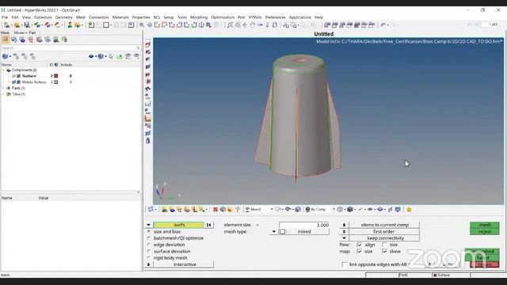Select the size and bias radio button
507x285 pixels.
[x=149, y=232]
